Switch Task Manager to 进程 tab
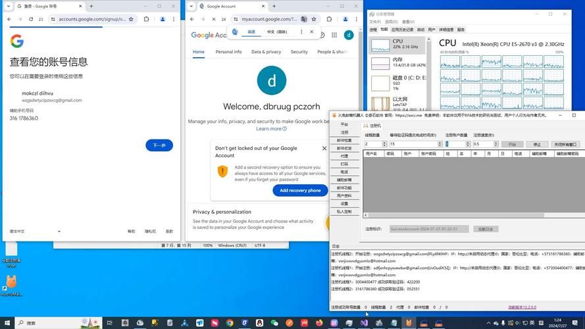 coord(374,30)
